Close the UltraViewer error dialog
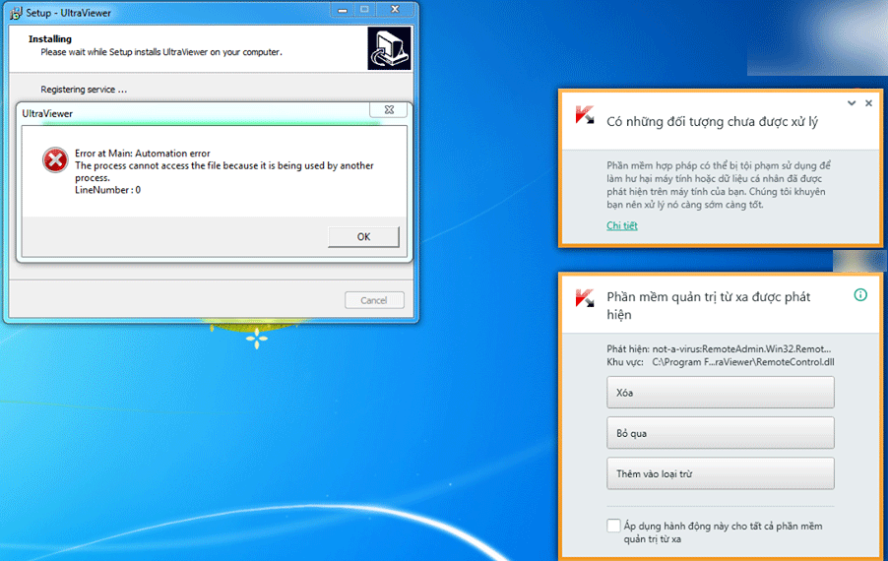The height and width of the screenshot is (561, 888). (x=389, y=110)
